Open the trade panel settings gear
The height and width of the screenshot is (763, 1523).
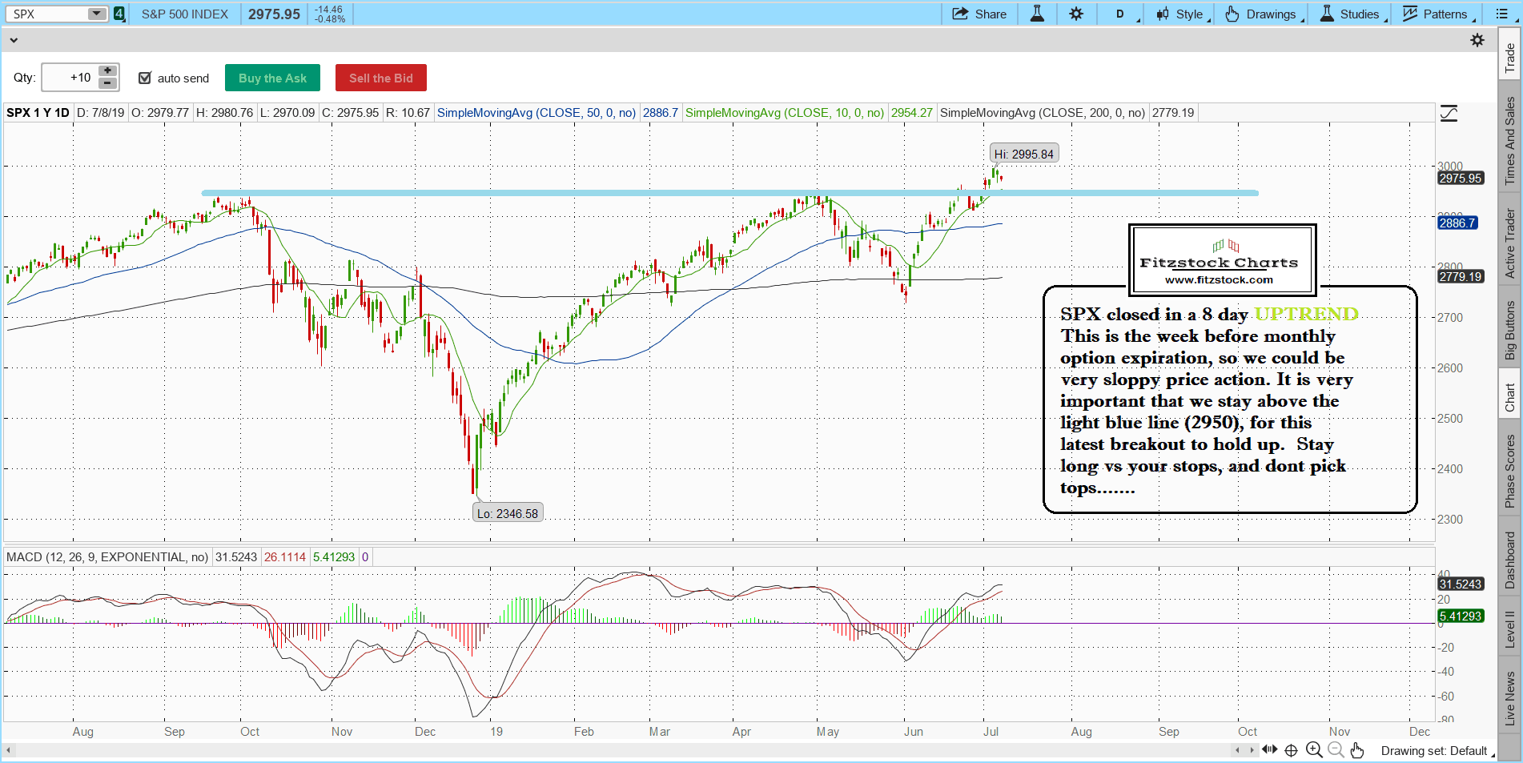[1477, 40]
